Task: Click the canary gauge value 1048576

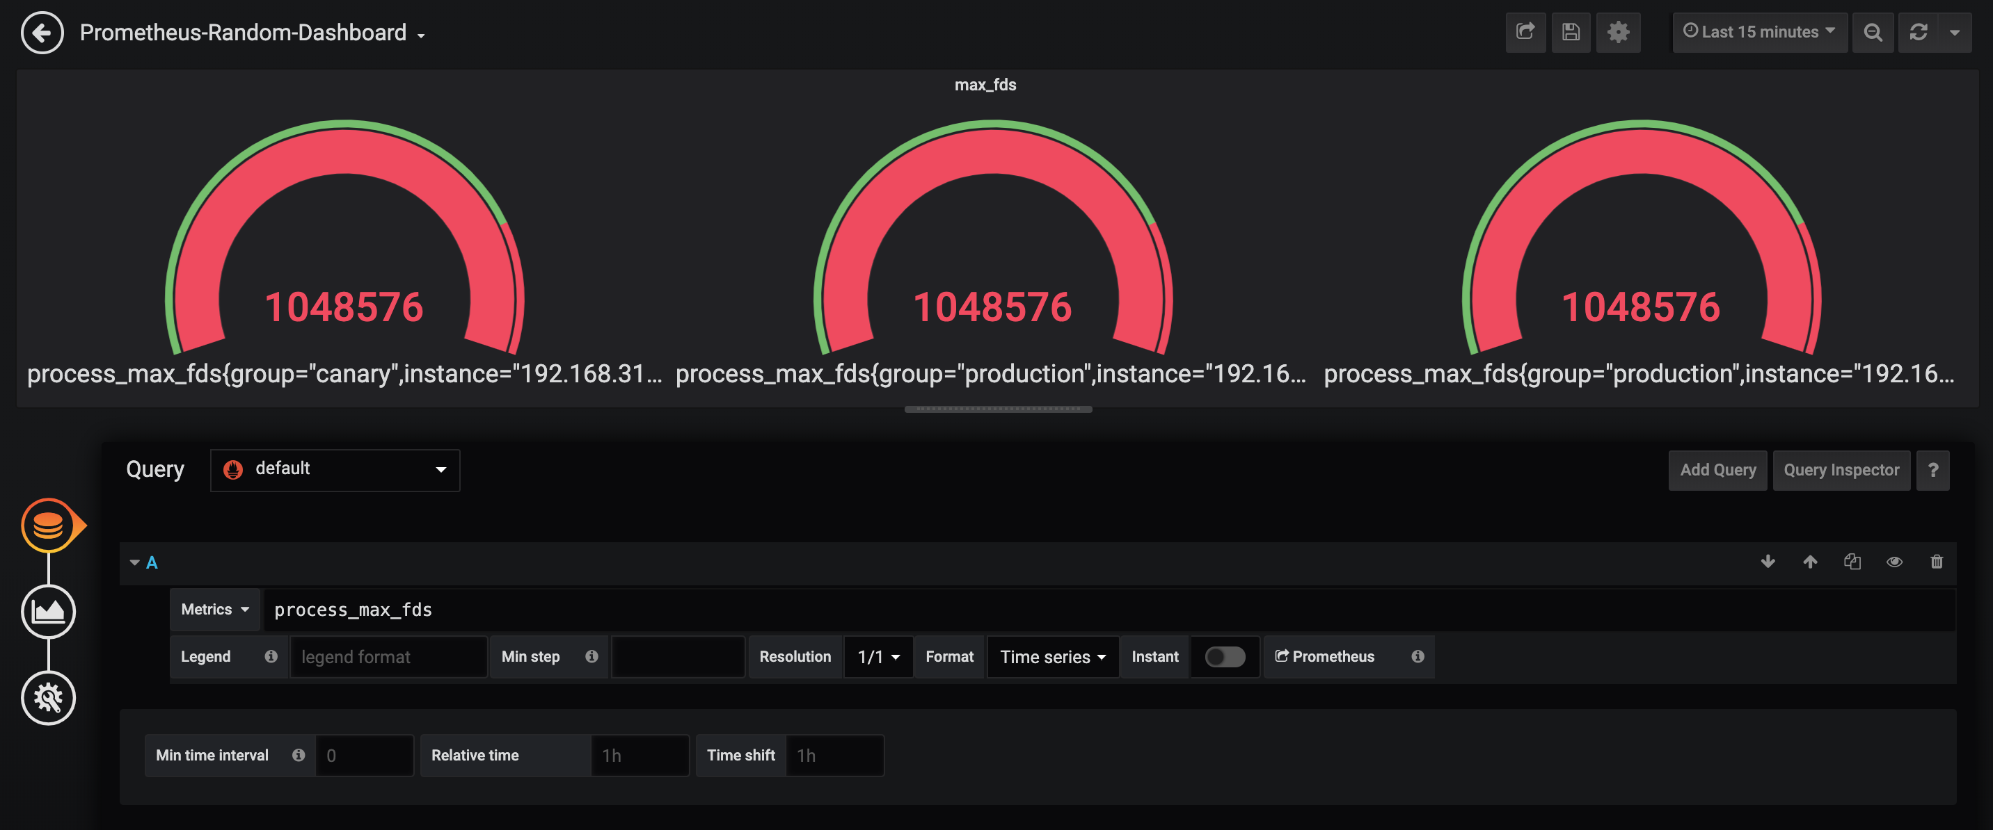Action: click(344, 307)
